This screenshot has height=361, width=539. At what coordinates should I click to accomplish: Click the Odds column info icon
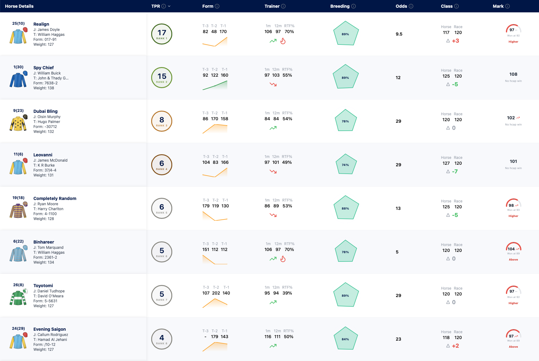pyautogui.click(x=411, y=6)
